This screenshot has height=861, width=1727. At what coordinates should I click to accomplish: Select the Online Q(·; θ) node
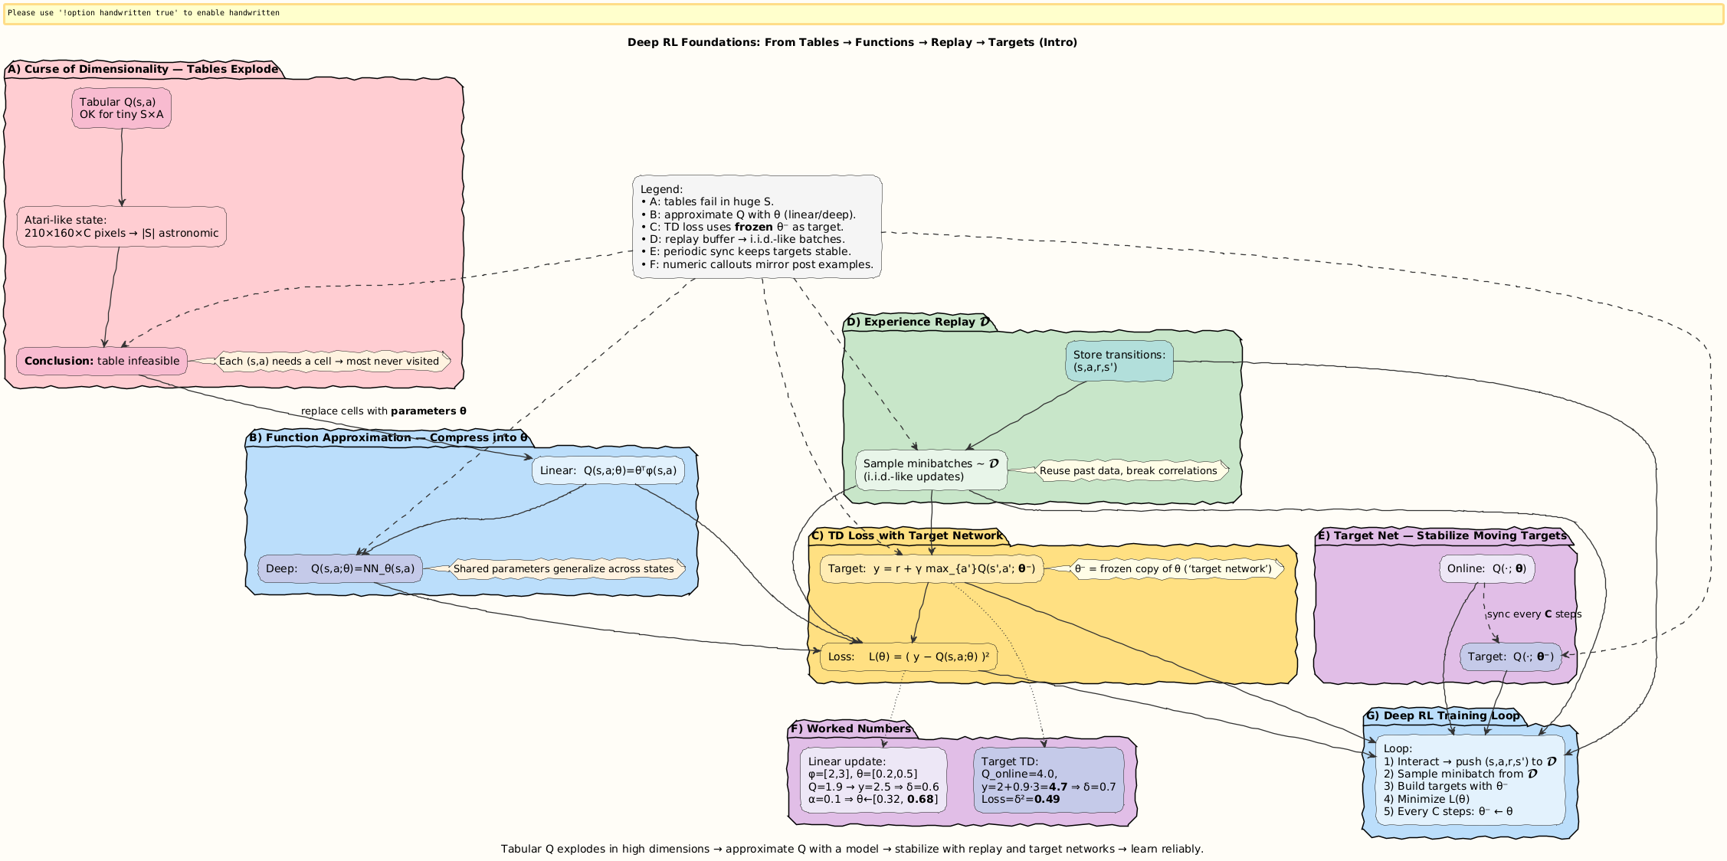click(1486, 568)
